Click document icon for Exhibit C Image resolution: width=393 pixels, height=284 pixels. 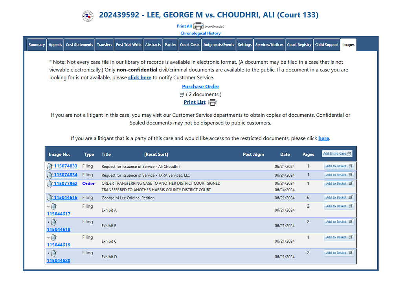tap(53, 238)
